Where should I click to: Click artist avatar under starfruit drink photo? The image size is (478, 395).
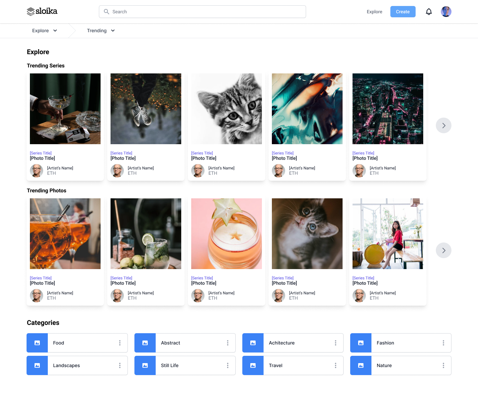pos(198,296)
